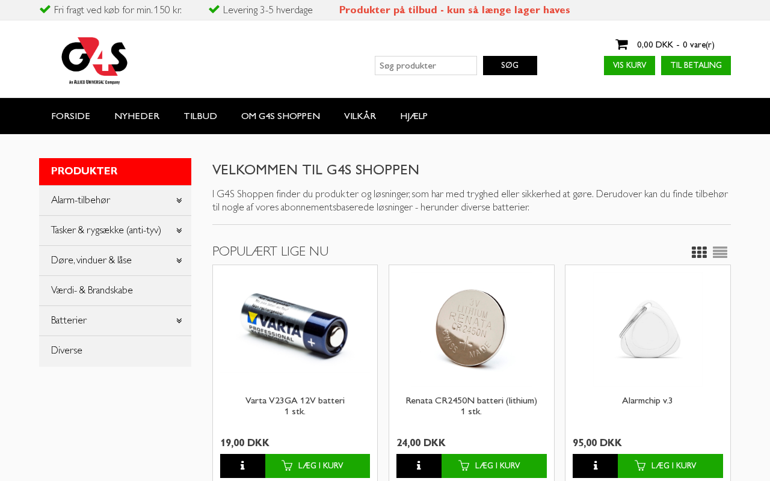Open the Tilbud menu item
Screen dimensions: 770x481
200,116
